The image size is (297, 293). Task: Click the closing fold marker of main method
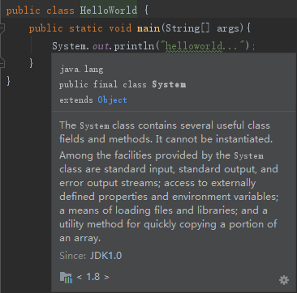[2, 63]
